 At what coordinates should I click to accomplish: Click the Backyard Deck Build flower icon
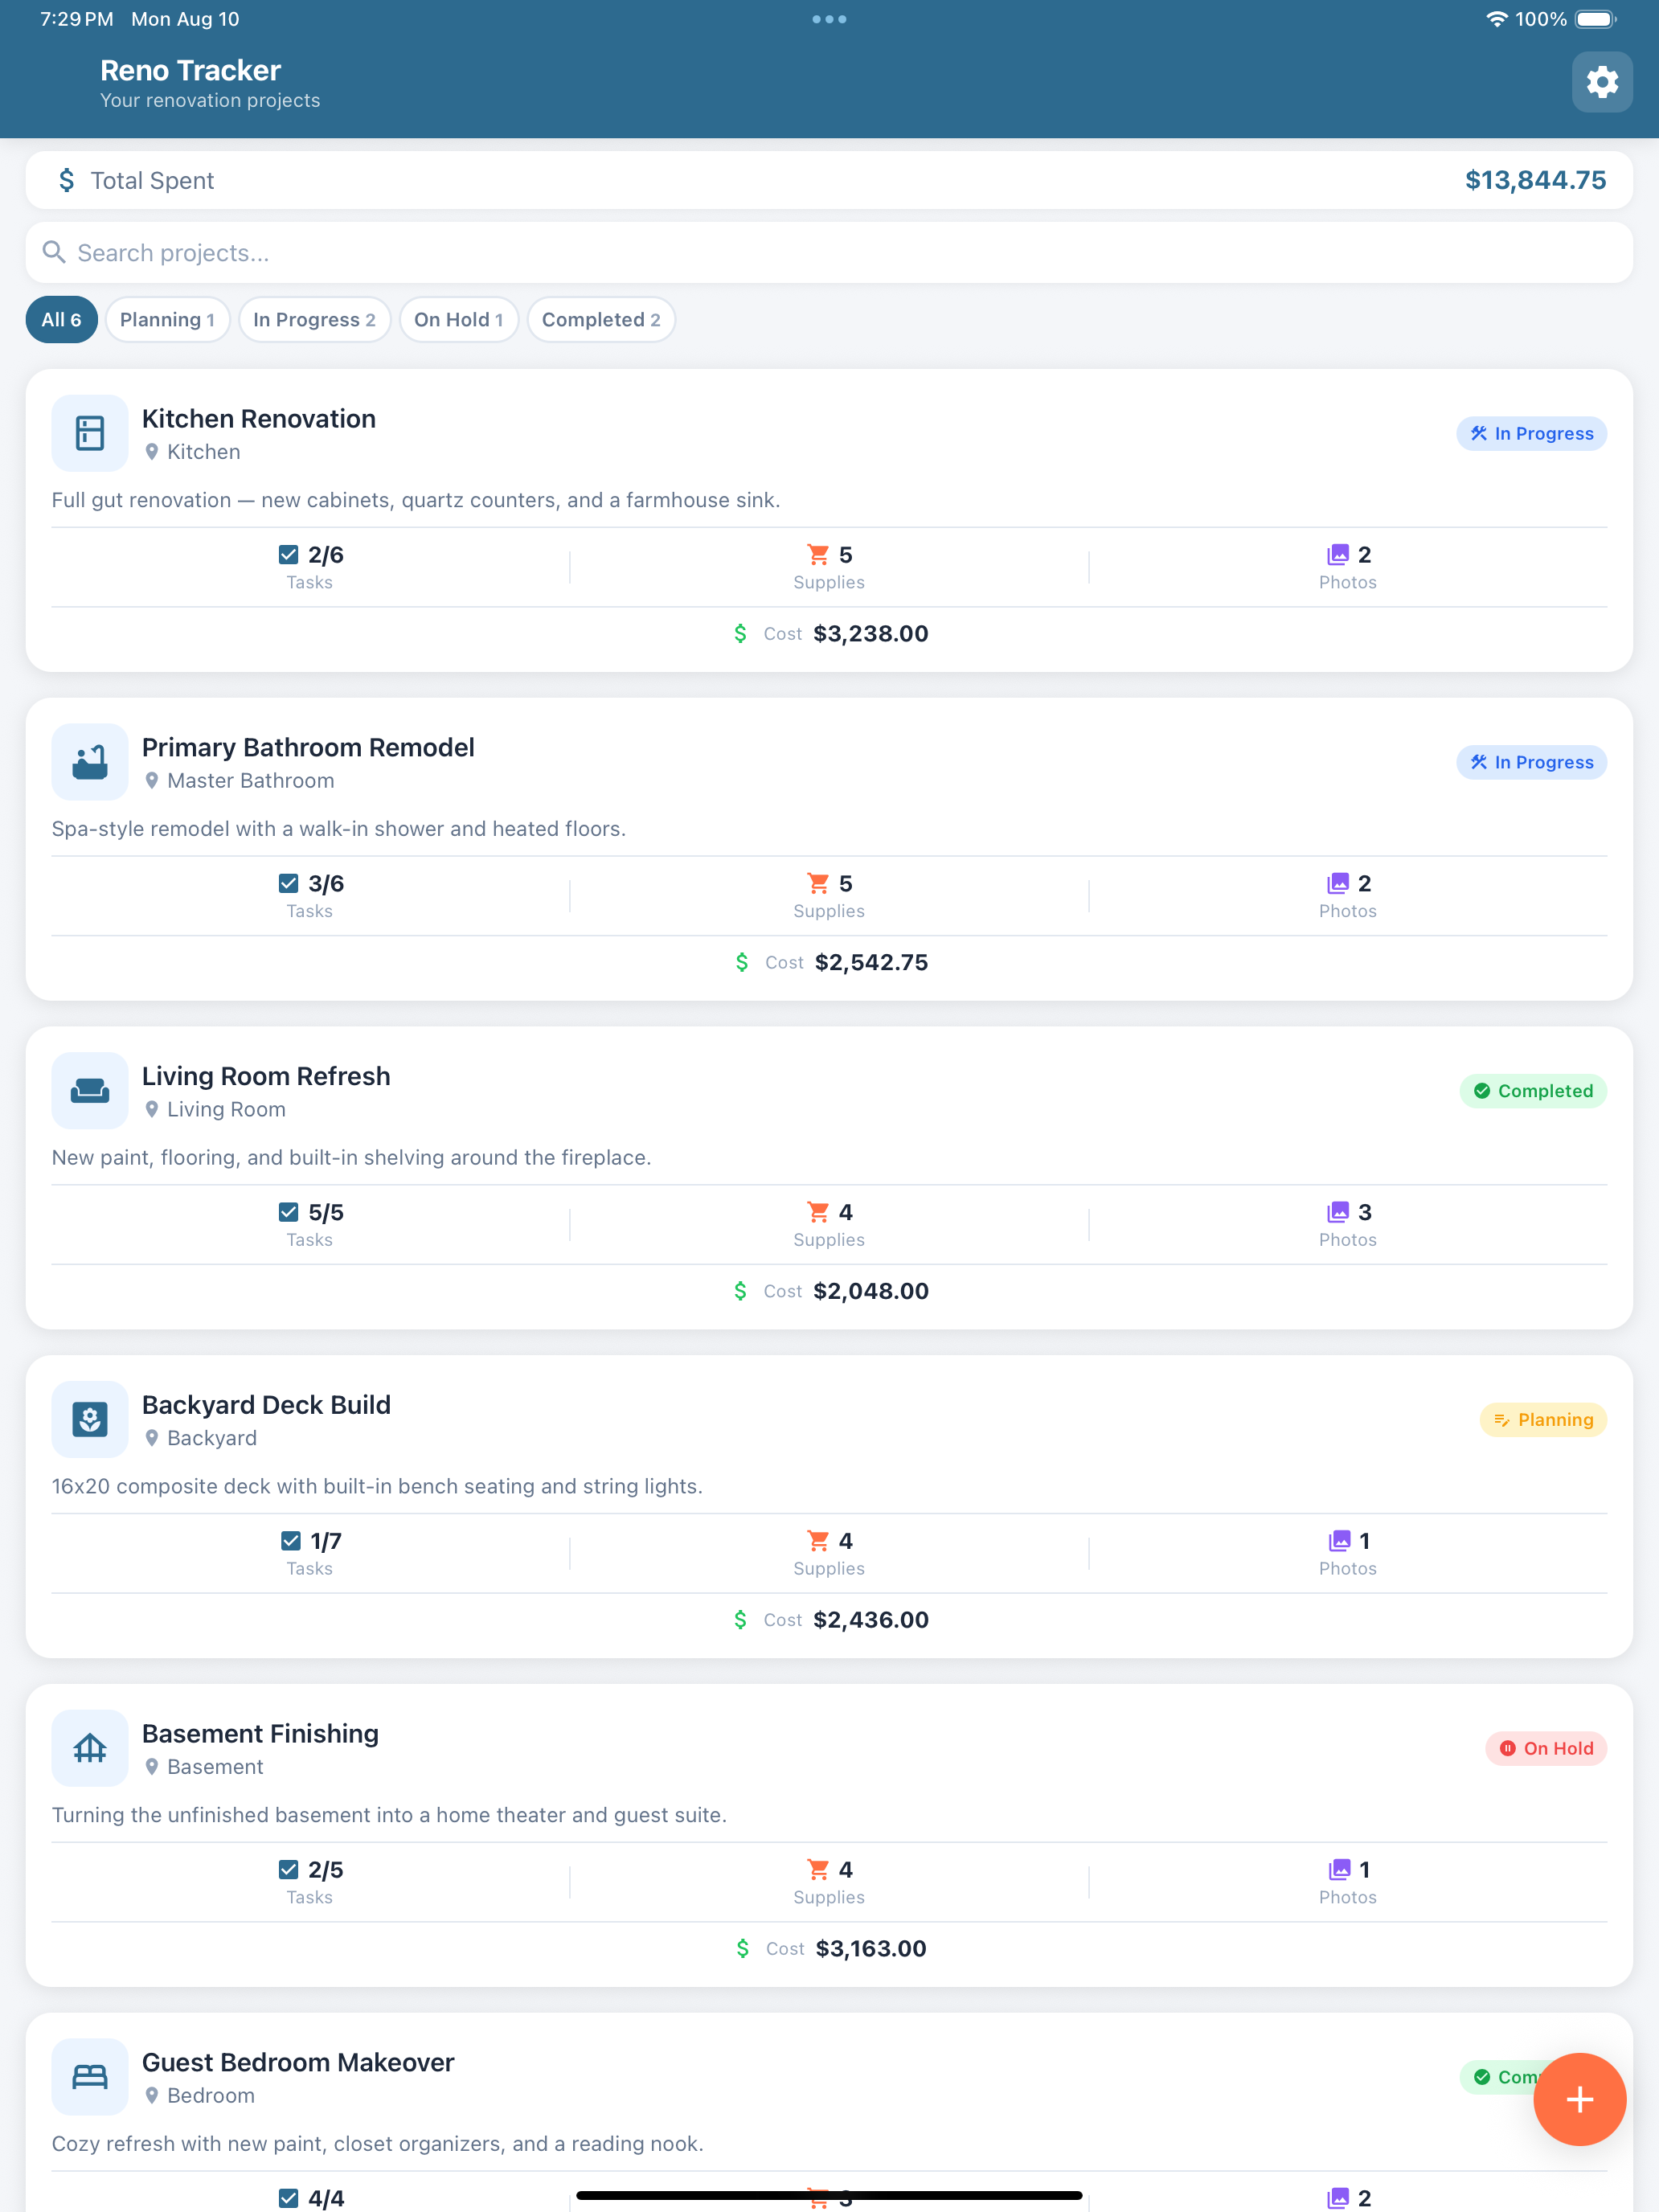point(90,1419)
